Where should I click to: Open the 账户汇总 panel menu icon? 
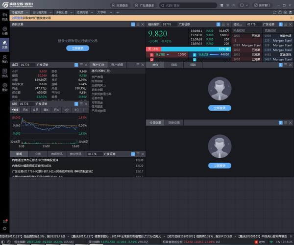(138, 65)
